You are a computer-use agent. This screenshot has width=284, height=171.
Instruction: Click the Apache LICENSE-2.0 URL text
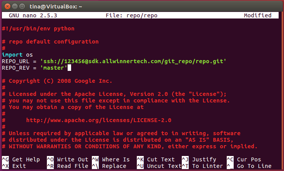tap(99, 120)
